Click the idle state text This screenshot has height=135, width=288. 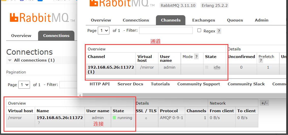pos(217,67)
